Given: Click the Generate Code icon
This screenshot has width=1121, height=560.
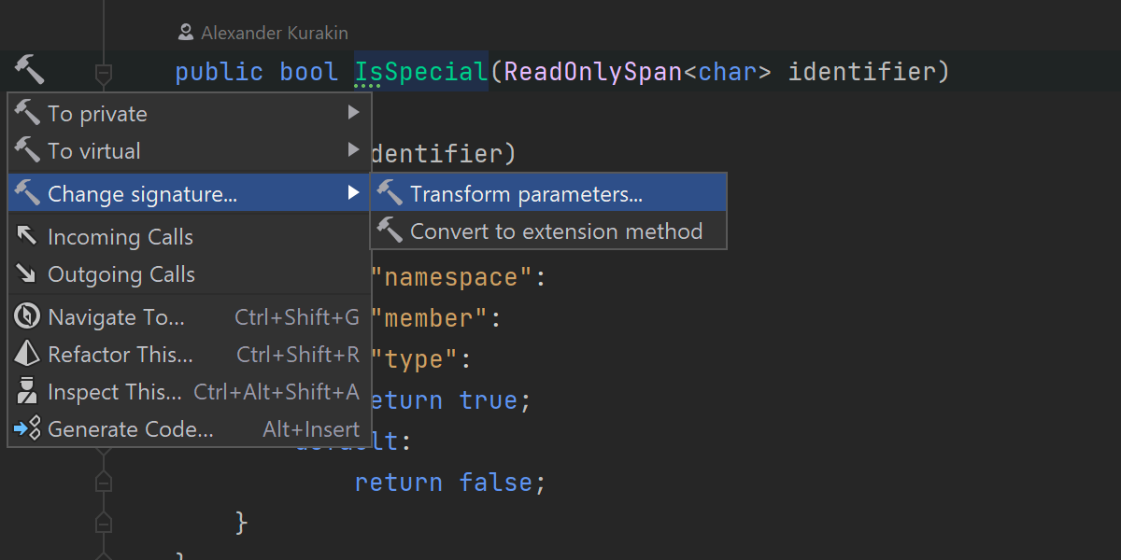Looking at the screenshot, I should [x=27, y=429].
